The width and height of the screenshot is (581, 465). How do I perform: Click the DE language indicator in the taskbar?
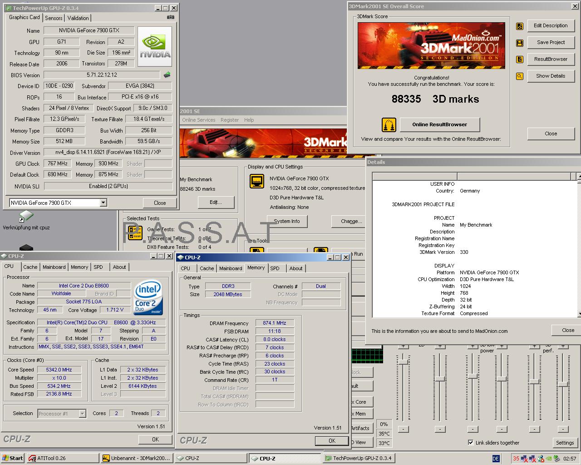(496, 458)
